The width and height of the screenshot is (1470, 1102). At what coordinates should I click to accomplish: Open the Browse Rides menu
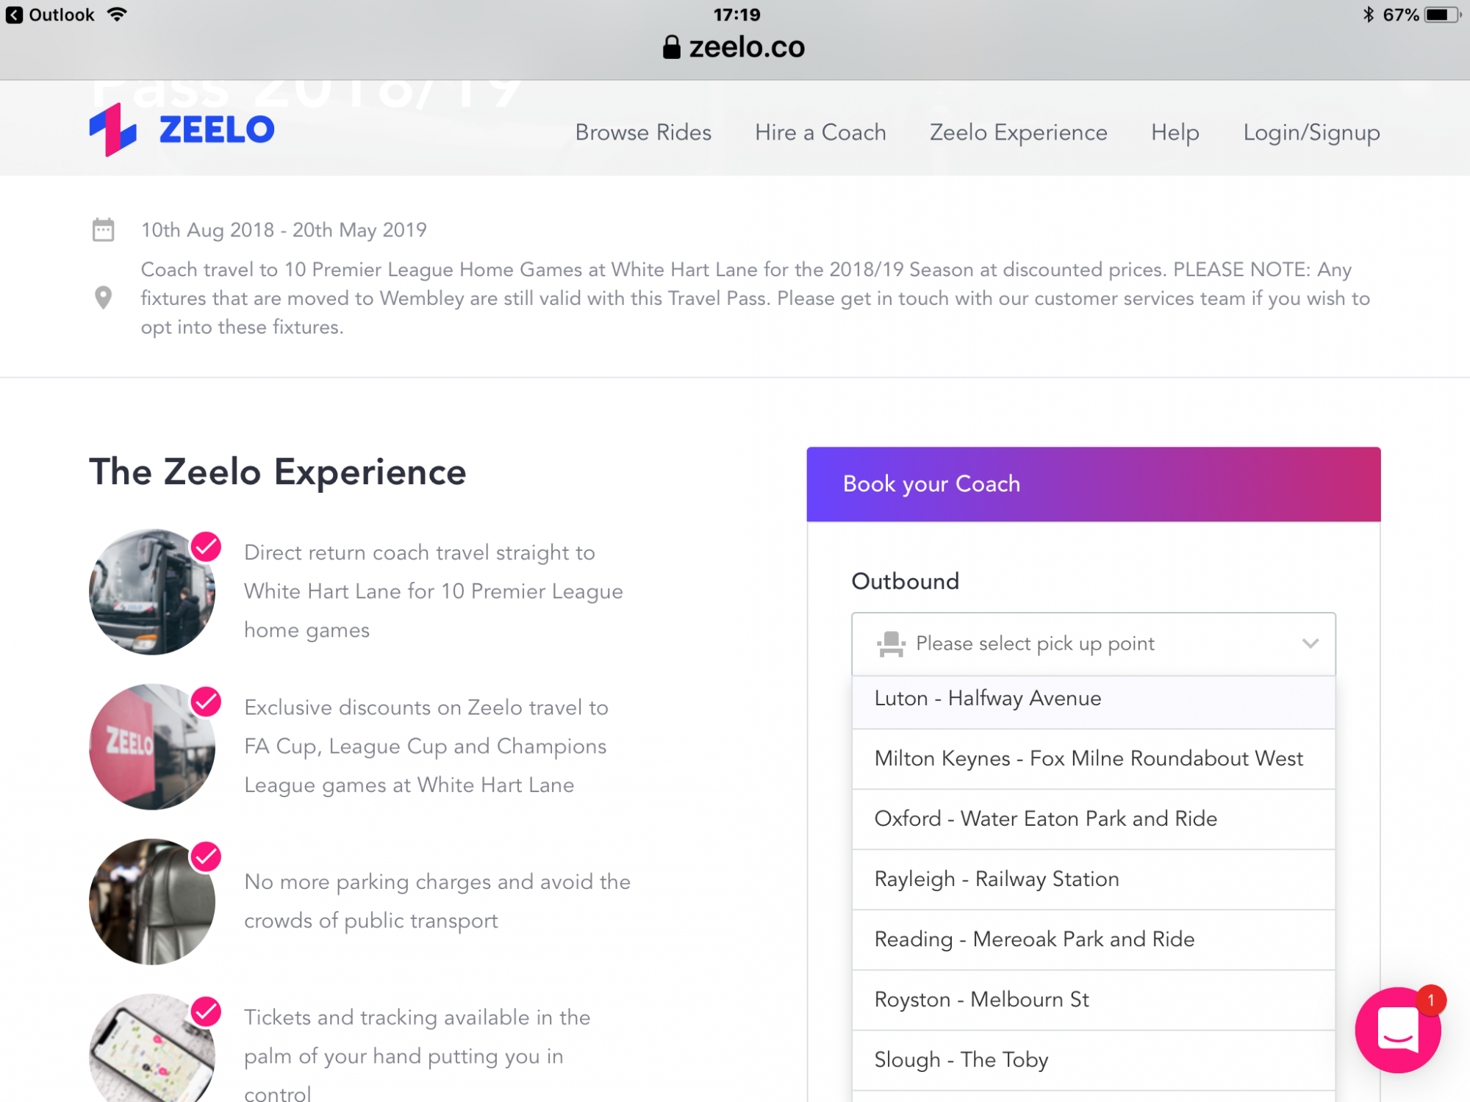tap(643, 132)
